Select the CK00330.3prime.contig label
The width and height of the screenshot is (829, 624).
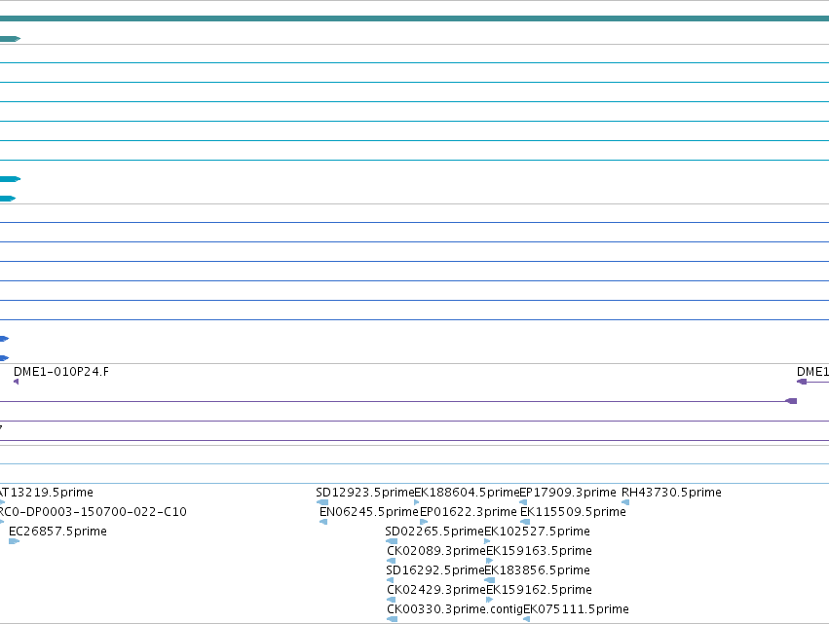click(455, 609)
